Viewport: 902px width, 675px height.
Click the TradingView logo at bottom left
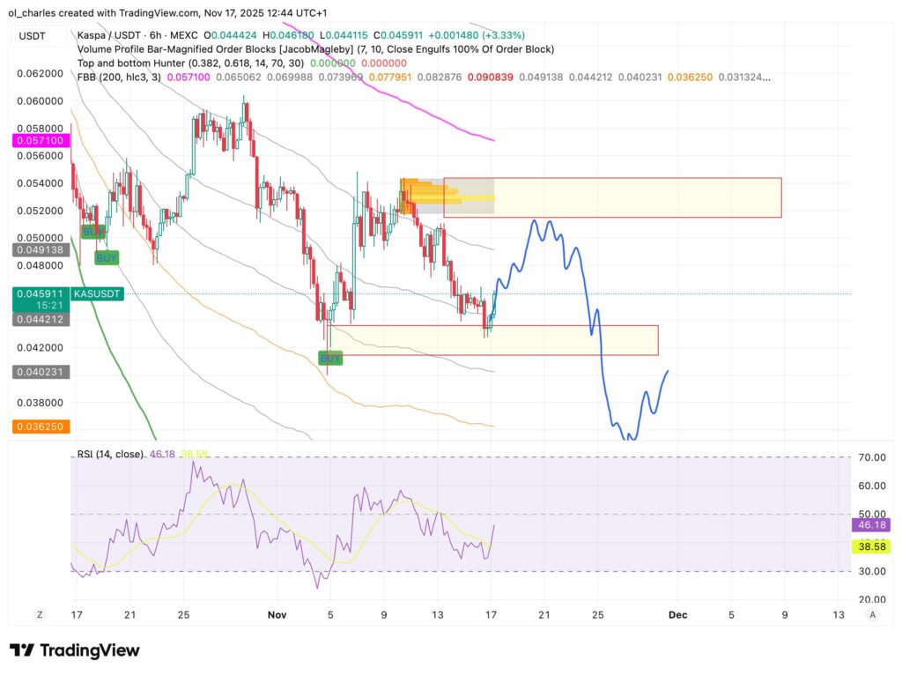pyautogui.click(x=75, y=650)
